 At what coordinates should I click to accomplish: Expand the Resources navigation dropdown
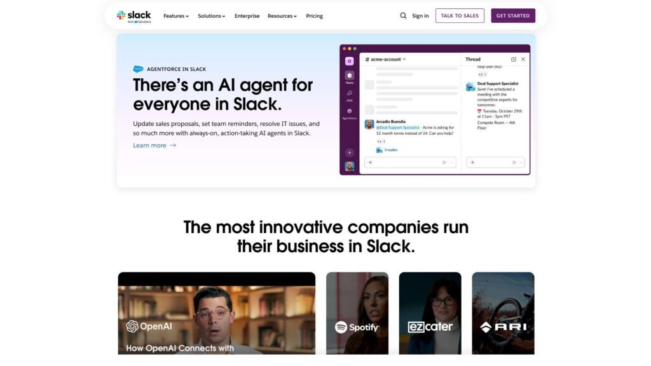click(x=281, y=15)
